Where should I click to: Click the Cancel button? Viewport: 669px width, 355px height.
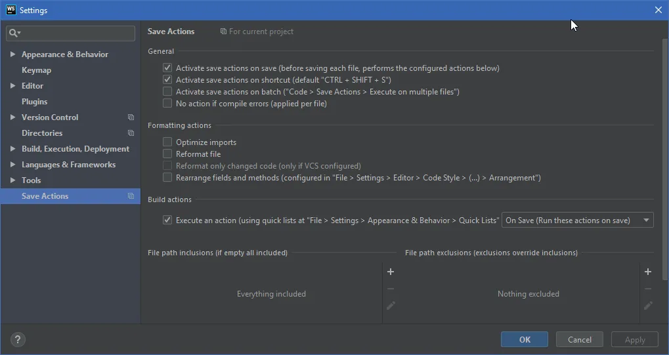580,340
